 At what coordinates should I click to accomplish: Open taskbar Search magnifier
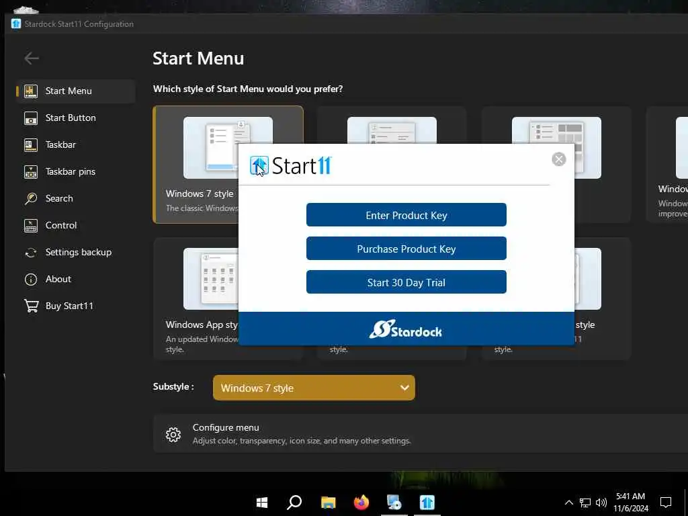pyautogui.click(x=294, y=503)
